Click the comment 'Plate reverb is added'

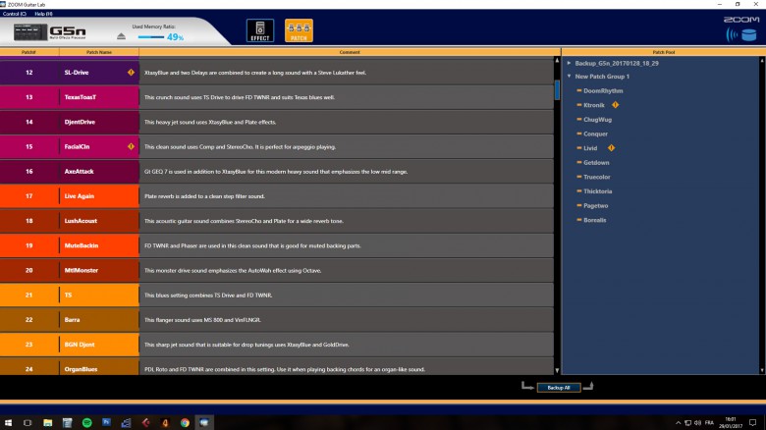(204, 196)
